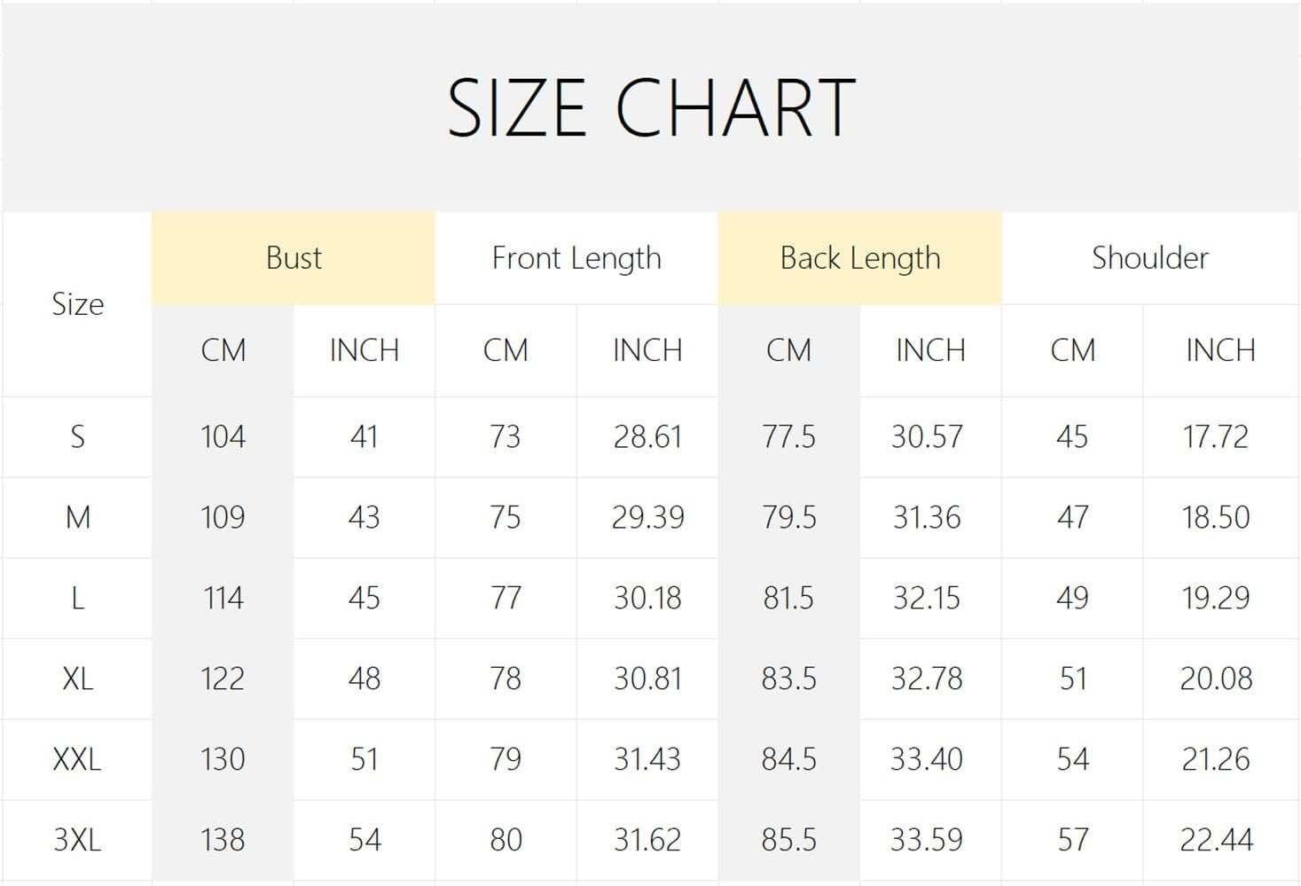Select the 20.08 shoulder inch cell

(x=1216, y=678)
